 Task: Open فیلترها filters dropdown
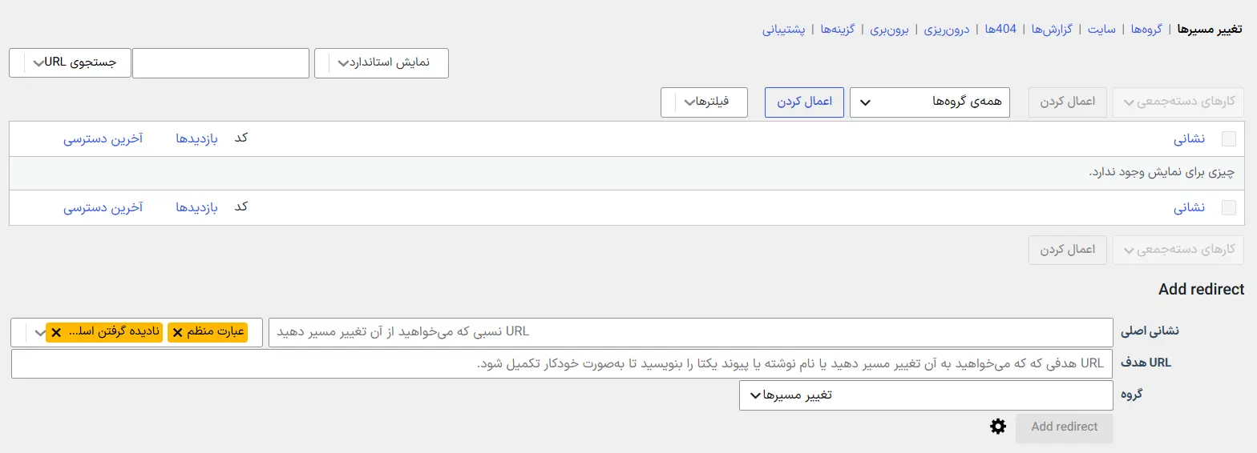coord(704,102)
